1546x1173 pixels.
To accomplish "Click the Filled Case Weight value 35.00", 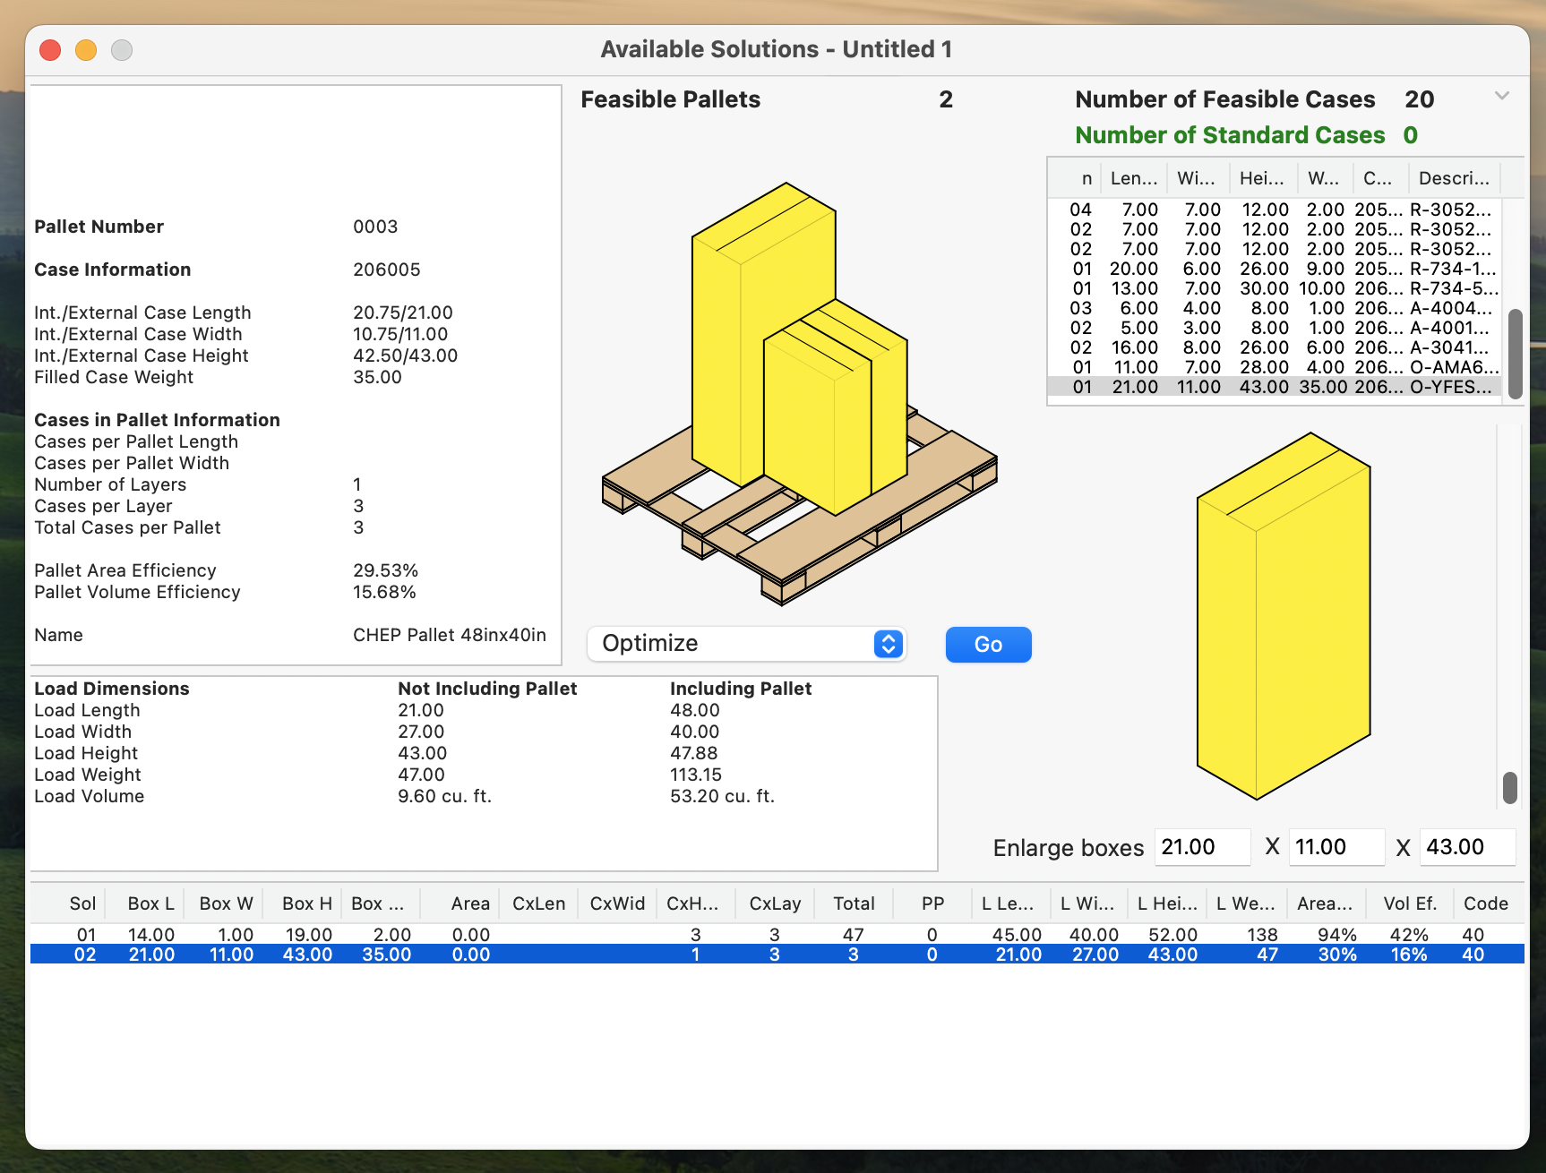I will [x=377, y=377].
